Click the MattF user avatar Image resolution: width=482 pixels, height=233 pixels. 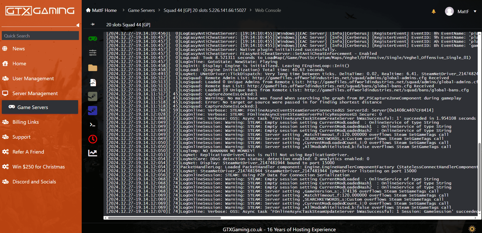[449, 11]
